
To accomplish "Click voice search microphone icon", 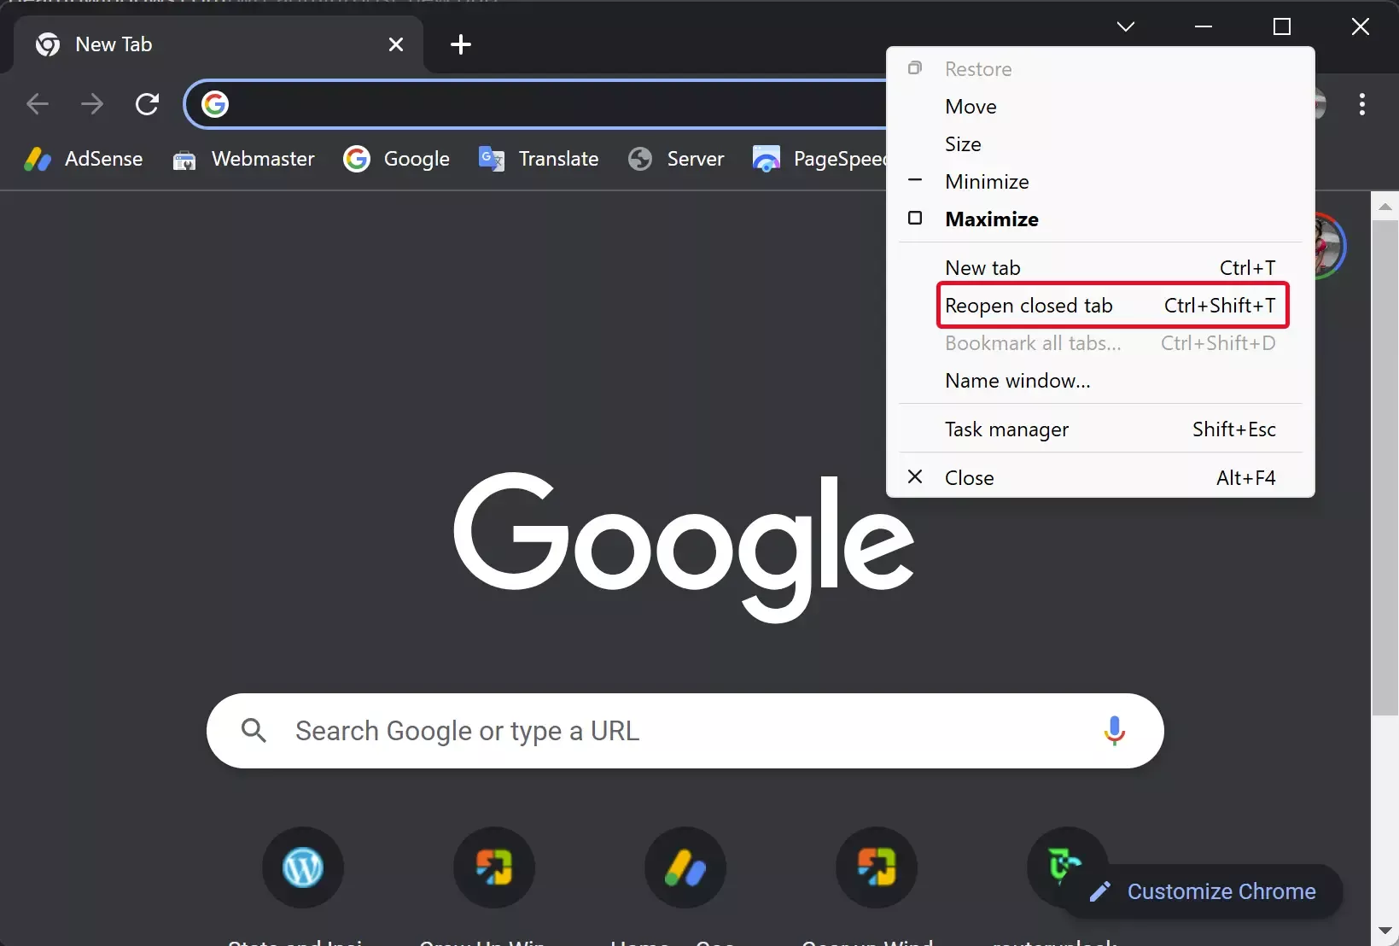I will click(1114, 731).
